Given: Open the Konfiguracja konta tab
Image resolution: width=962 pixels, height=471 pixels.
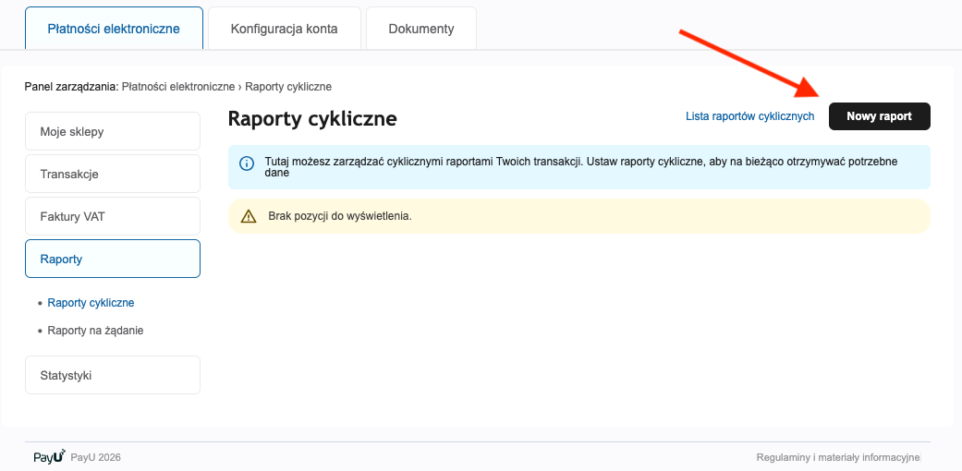Looking at the screenshot, I should point(284,29).
